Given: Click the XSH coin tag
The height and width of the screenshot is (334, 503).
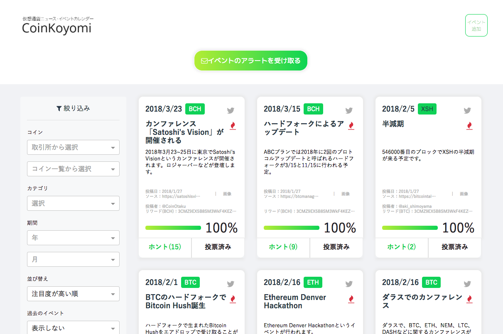Looking at the screenshot, I should tap(427, 109).
